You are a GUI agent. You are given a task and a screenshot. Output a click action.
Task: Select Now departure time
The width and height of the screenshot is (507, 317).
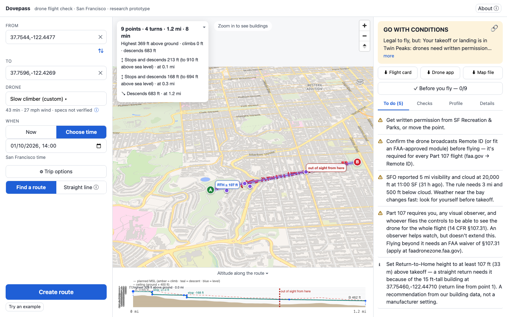pos(31,132)
